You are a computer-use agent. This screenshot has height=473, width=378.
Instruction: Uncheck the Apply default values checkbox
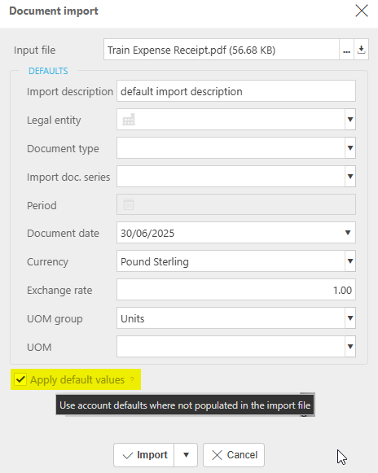click(20, 379)
